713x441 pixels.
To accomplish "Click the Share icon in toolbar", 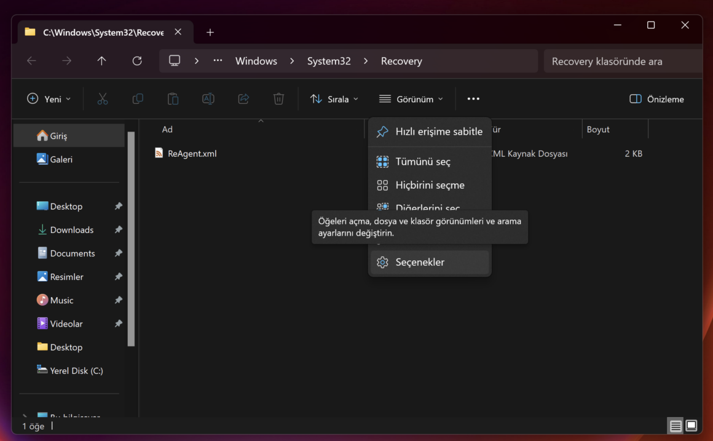I will click(x=243, y=99).
